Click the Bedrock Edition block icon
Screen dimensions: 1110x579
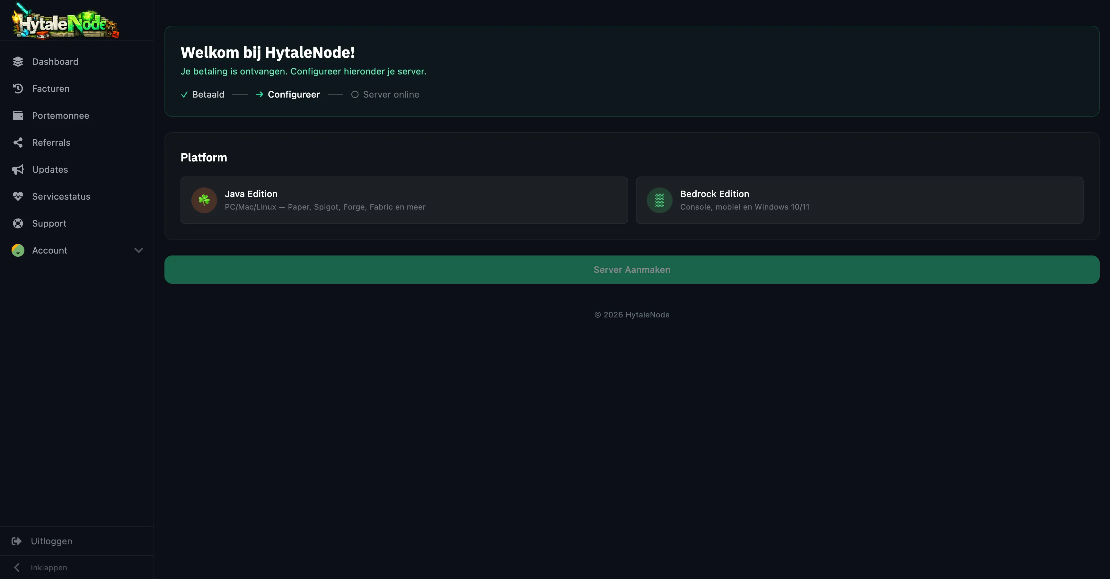[x=660, y=200]
